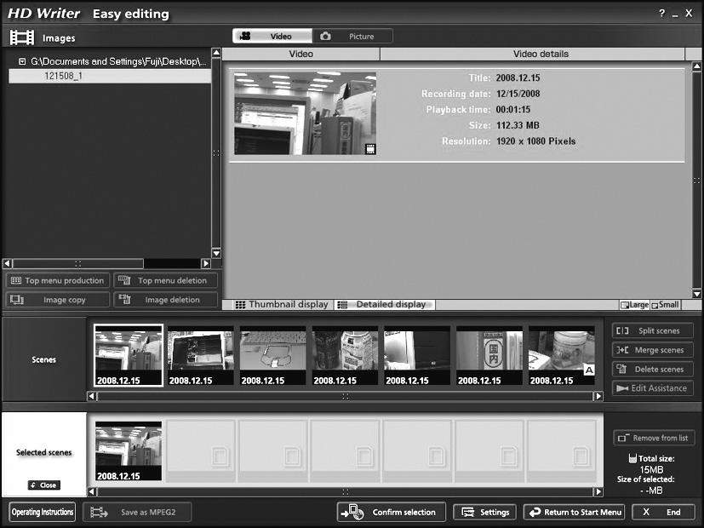Click Confirm selection

pyautogui.click(x=391, y=512)
